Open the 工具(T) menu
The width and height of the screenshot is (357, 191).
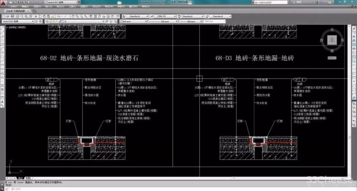tap(72, 6)
